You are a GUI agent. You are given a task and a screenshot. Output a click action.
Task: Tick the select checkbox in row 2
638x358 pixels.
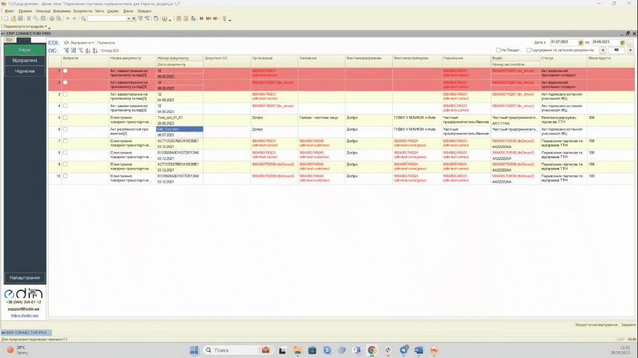[x=65, y=82]
